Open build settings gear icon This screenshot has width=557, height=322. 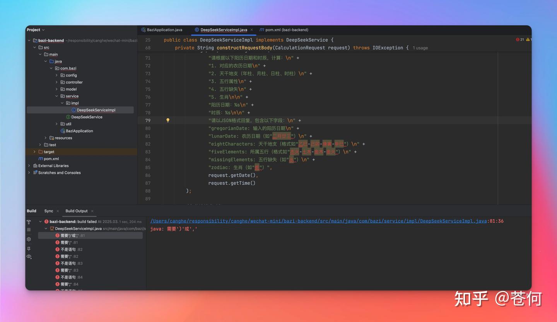tap(29, 239)
